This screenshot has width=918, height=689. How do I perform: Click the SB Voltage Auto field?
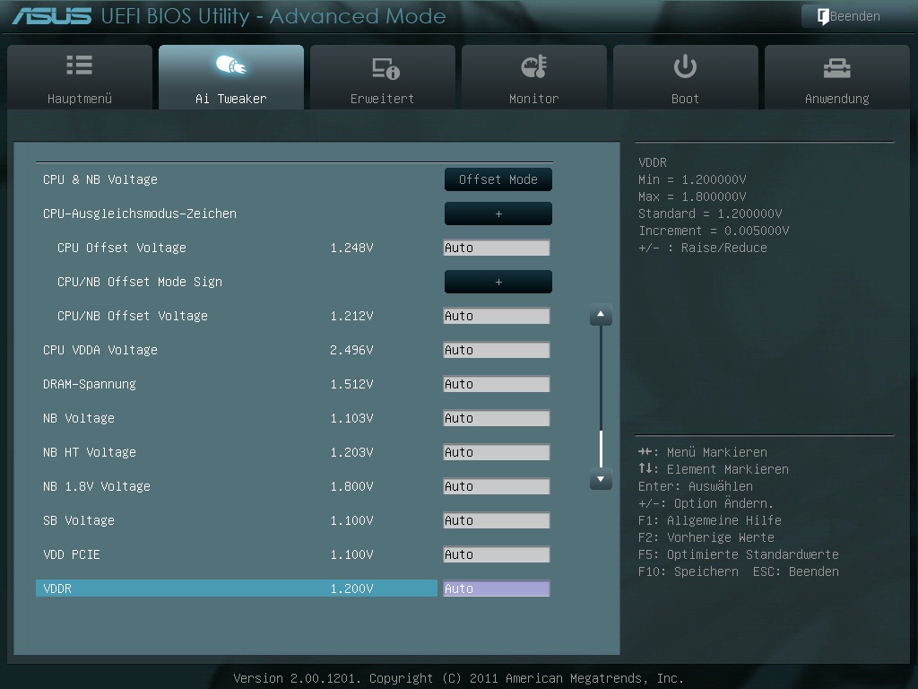click(497, 519)
